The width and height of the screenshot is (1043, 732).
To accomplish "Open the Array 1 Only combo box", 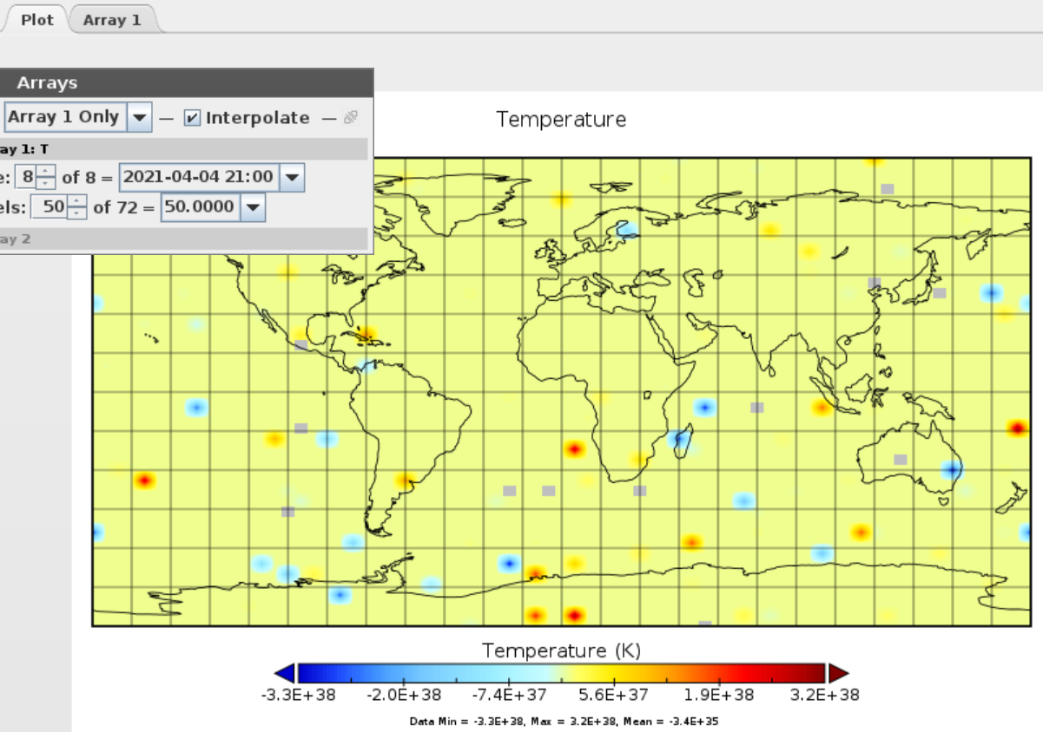I will coord(139,117).
